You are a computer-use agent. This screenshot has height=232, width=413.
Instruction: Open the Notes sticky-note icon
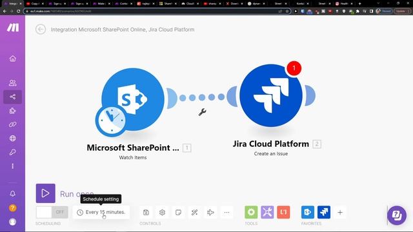point(178,212)
